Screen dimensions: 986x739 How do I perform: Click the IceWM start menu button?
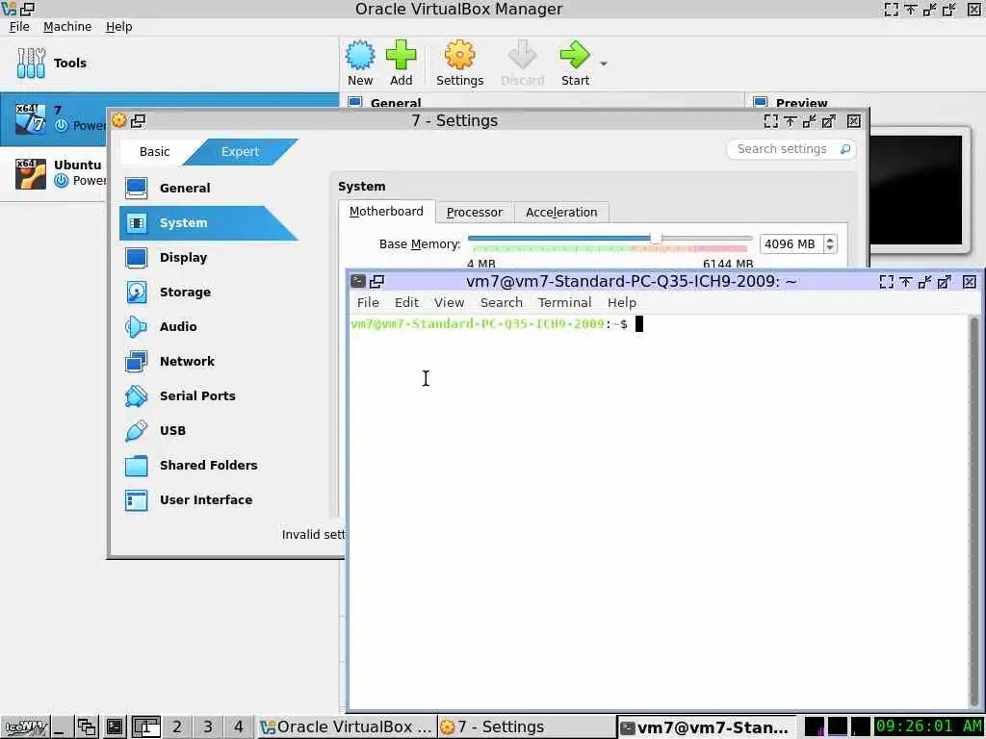pyautogui.click(x=24, y=727)
